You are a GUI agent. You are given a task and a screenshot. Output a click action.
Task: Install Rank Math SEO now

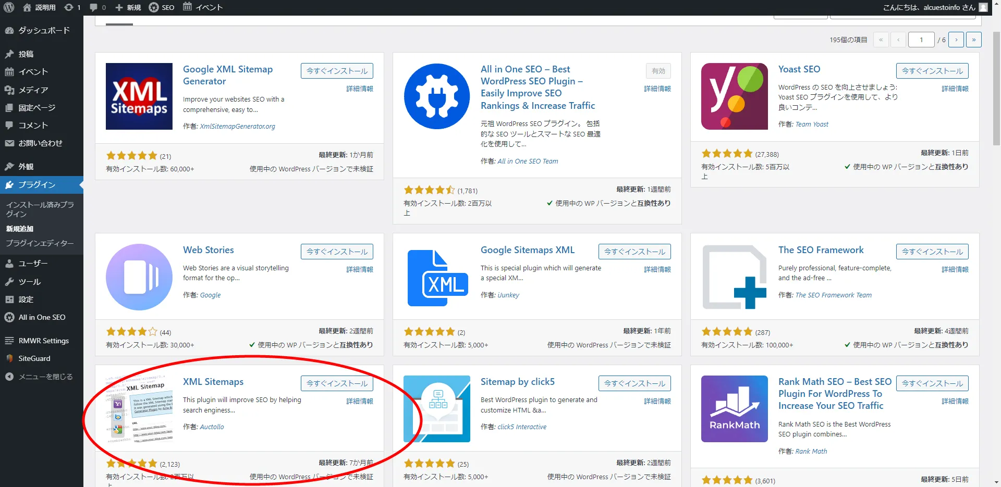coord(932,383)
